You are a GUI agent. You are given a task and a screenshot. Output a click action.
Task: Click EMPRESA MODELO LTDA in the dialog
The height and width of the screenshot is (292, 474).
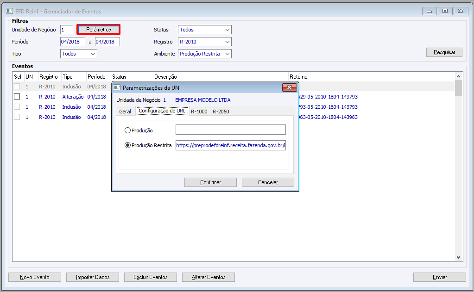click(x=203, y=100)
